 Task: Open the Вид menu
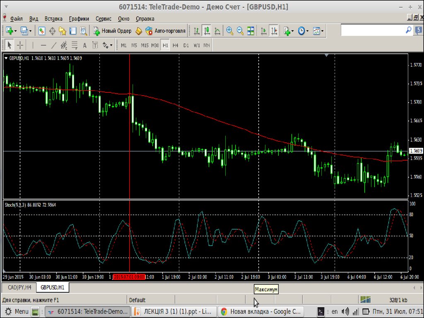(x=34, y=19)
